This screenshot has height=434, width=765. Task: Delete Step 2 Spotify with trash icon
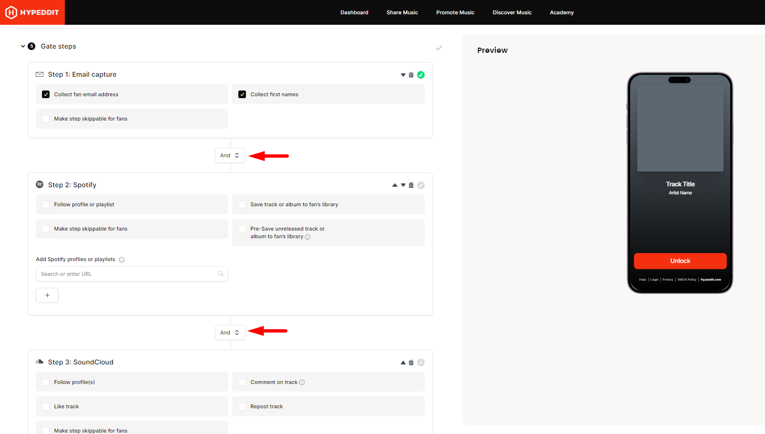pyautogui.click(x=411, y=185)
